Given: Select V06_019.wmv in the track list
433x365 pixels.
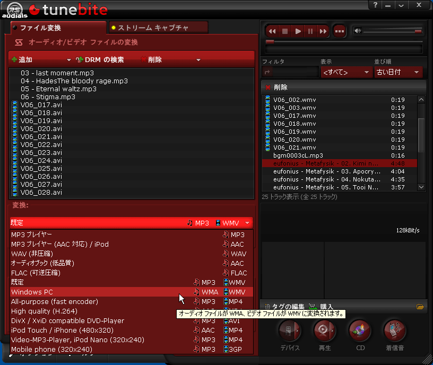Looking at the screenshot, I should [x=339, y=132].
